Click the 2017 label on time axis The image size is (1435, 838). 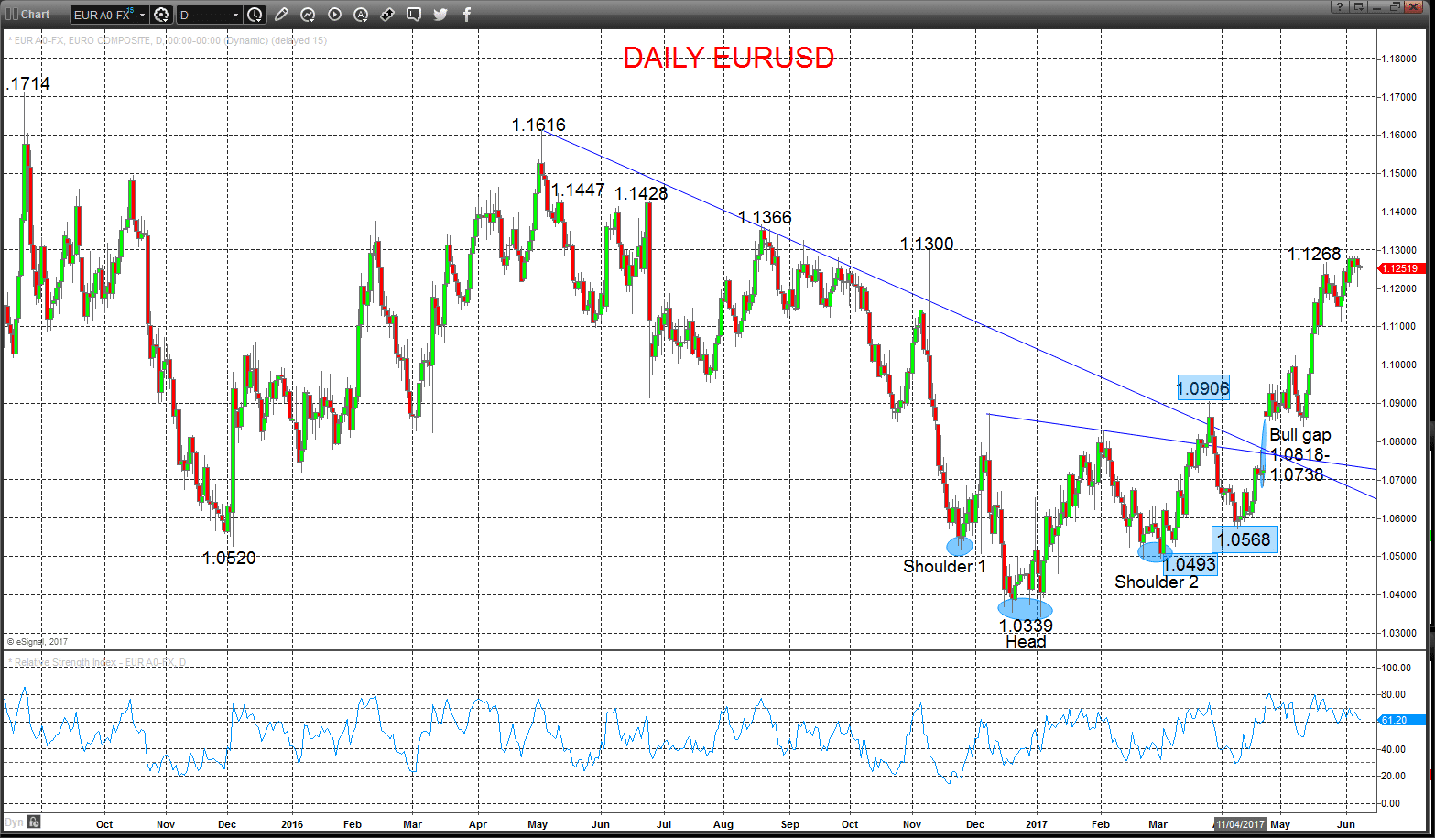coord(1037,824)
